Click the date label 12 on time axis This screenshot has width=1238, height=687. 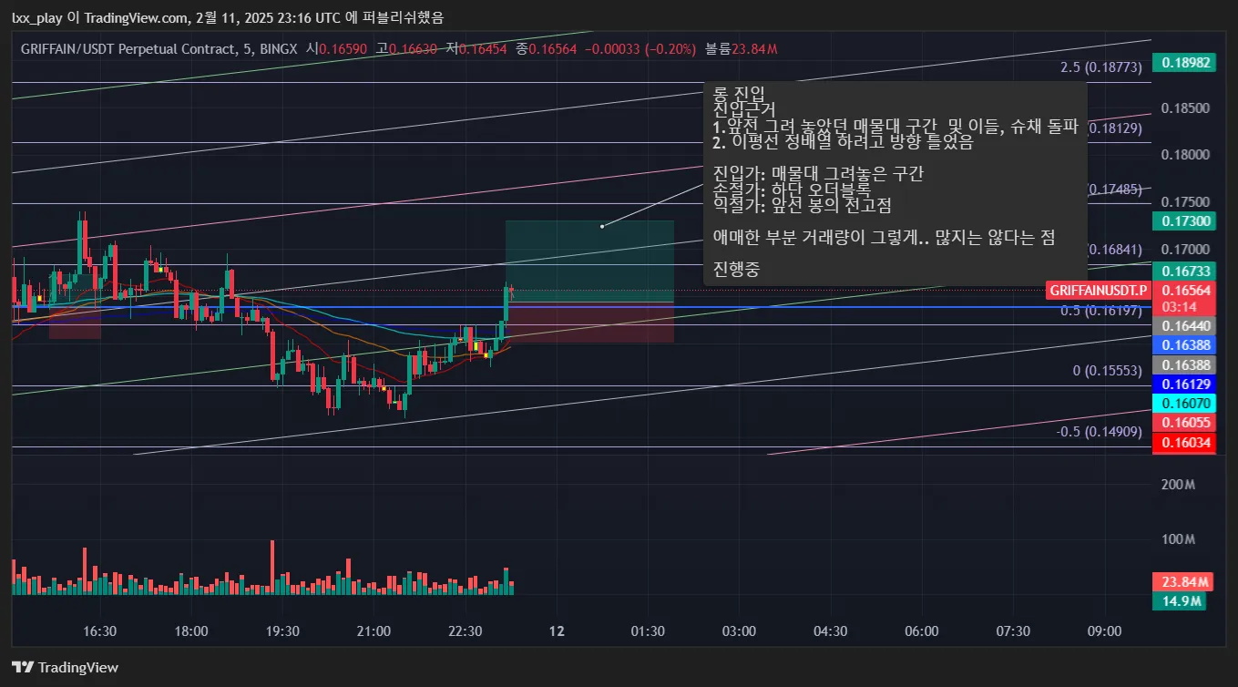click(557, 631)
